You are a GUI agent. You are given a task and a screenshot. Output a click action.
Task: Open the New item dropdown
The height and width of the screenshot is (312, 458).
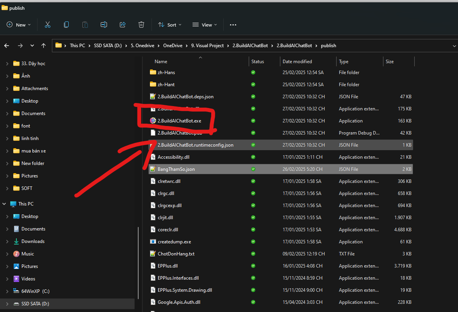coord(19,25)
